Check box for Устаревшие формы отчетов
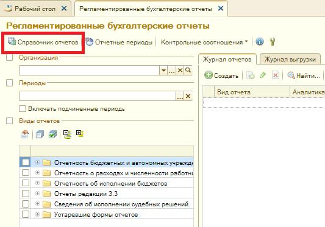The width and height of the screenshot is (325, 227). pyautogui.click(x=26, y=214)
